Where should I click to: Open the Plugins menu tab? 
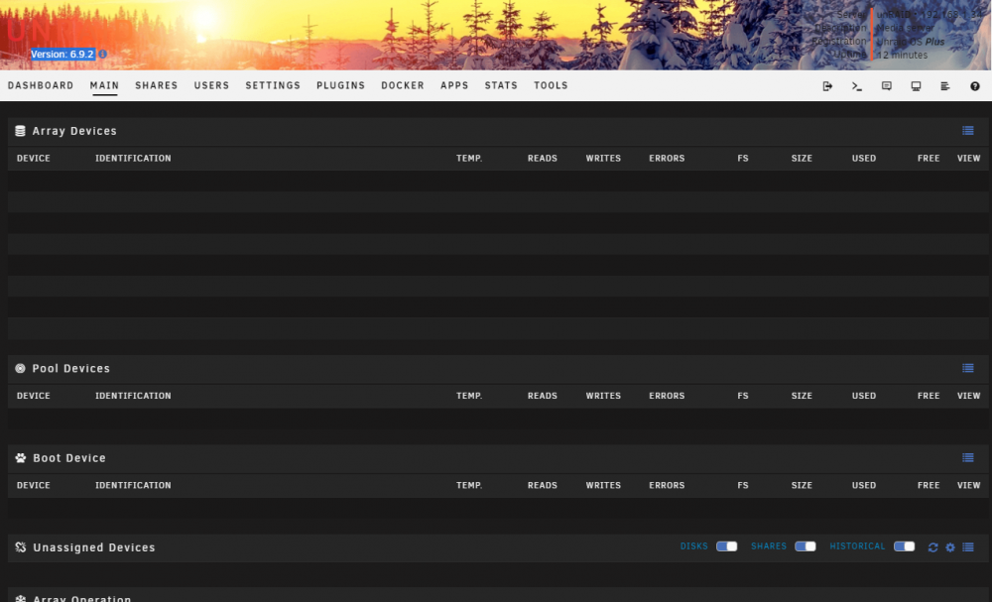pos(340,85)
